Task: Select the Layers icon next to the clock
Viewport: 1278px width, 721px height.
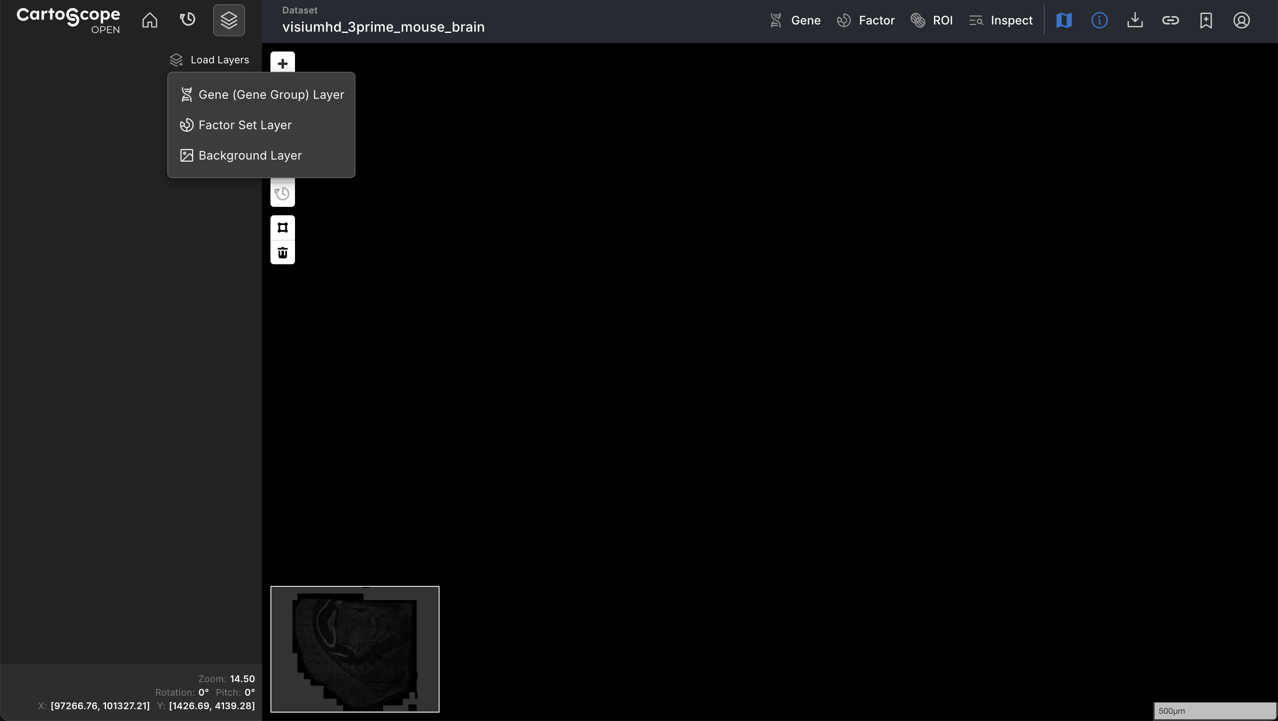Action: (229, 20)
